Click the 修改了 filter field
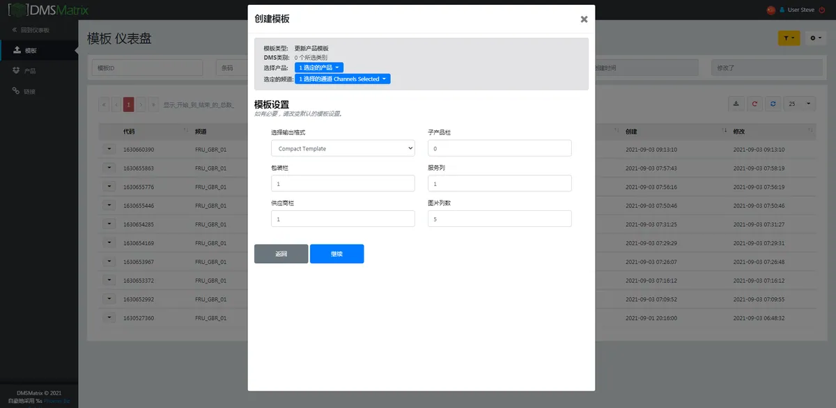This screenshot has height=408, width=836. coord(768,68)
